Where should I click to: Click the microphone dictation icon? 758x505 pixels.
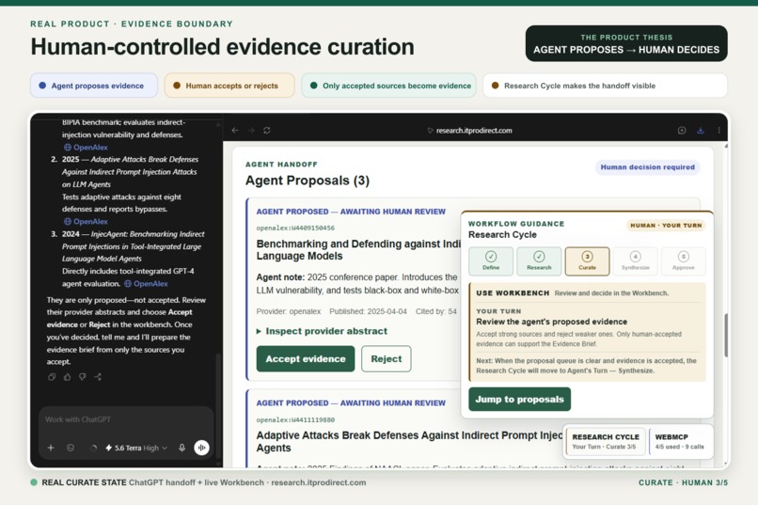click(x=182, y=448)
